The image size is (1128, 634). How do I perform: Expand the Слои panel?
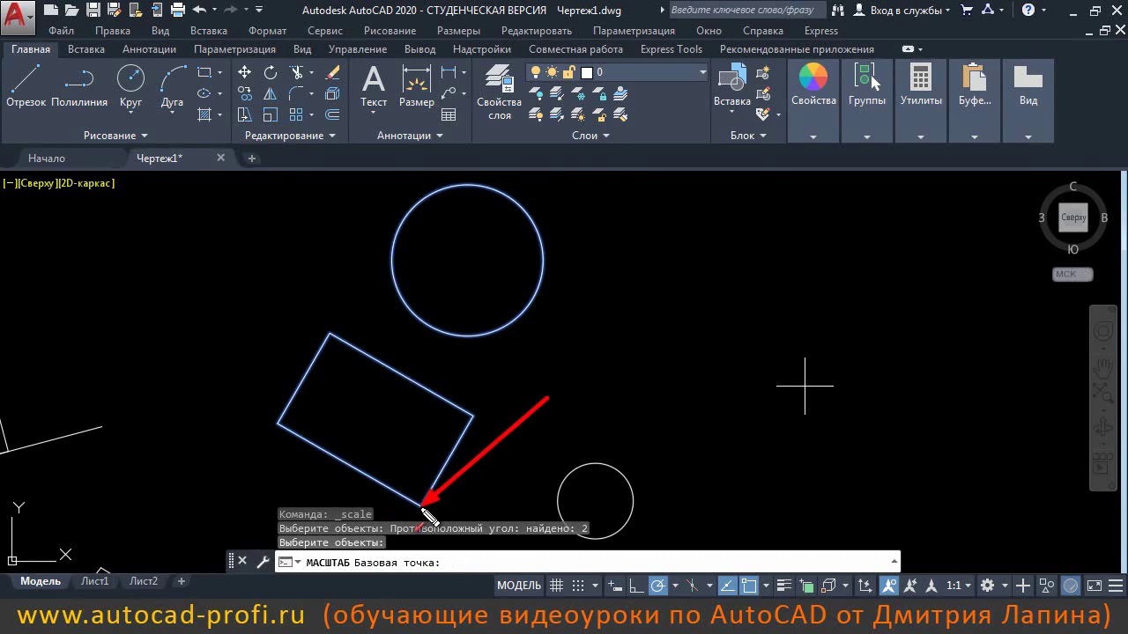[x=591, y=136]
